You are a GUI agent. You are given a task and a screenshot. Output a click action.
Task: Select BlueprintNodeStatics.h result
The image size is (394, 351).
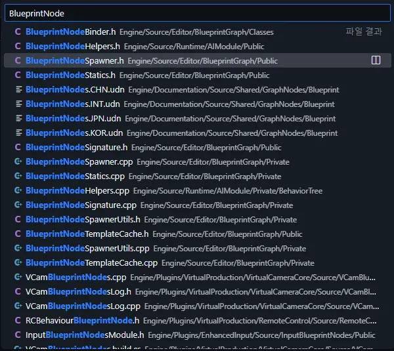pyautogui.click(x=198, y=75)
